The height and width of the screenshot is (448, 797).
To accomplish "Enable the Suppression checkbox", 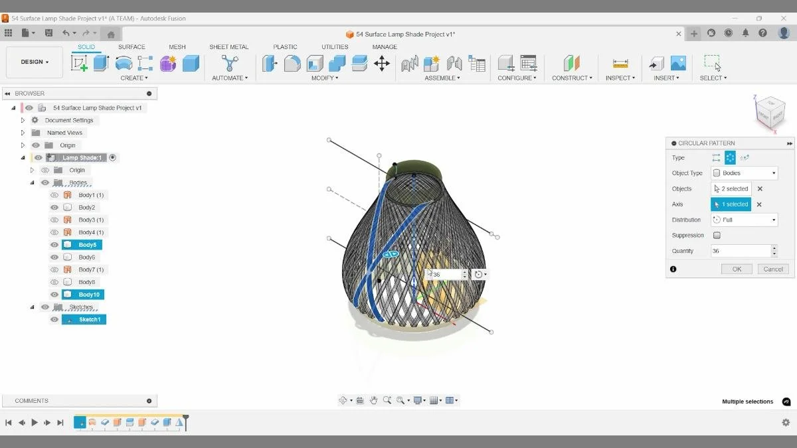I will 717,236.
